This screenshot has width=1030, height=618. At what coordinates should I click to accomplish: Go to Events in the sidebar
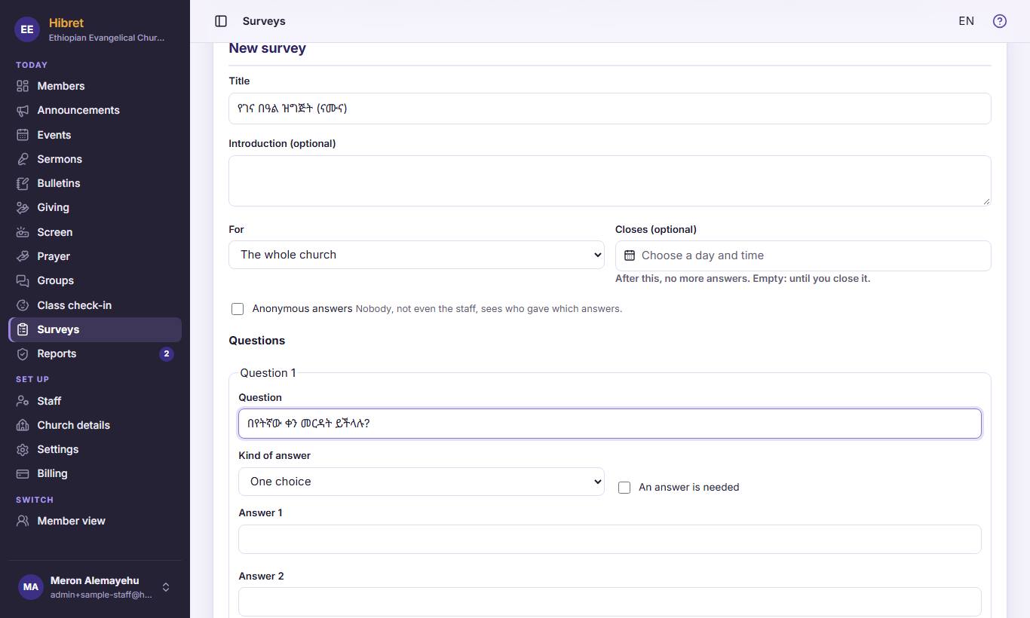click(95, 135)
